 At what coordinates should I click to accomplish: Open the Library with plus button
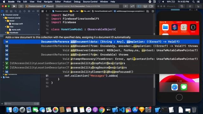(126, 6)
